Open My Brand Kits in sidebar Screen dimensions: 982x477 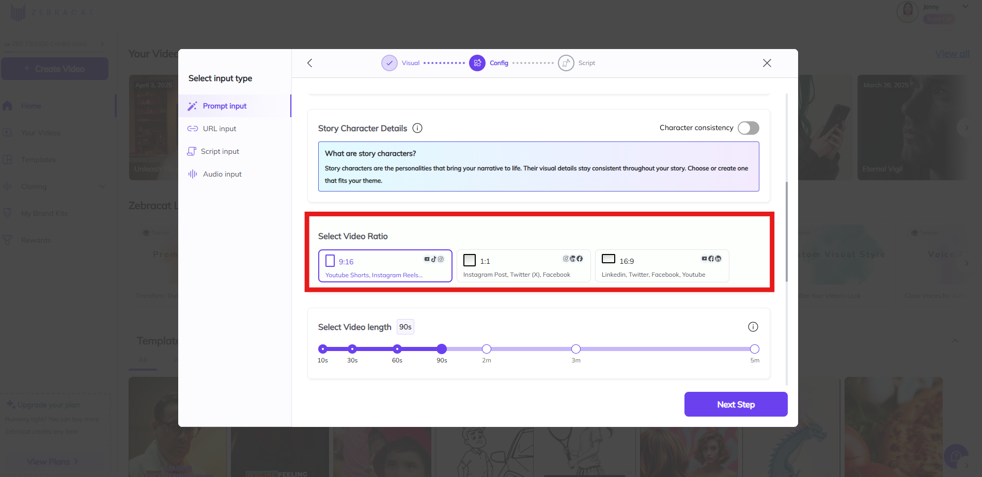pos(44,213)
